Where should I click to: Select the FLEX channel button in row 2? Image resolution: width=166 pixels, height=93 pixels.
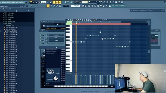pyautogui.click(x=56, y=38)
